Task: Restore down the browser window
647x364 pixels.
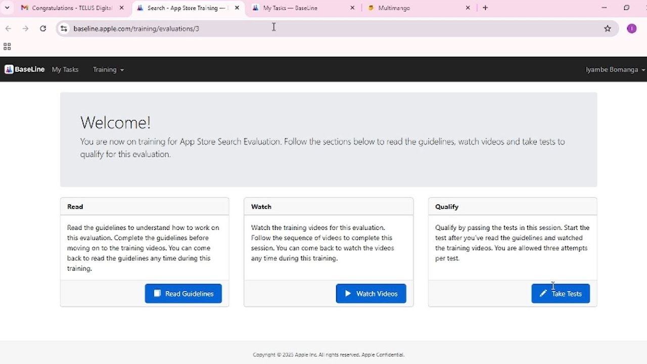Action: pyautogui.click(x=626, y=8)
